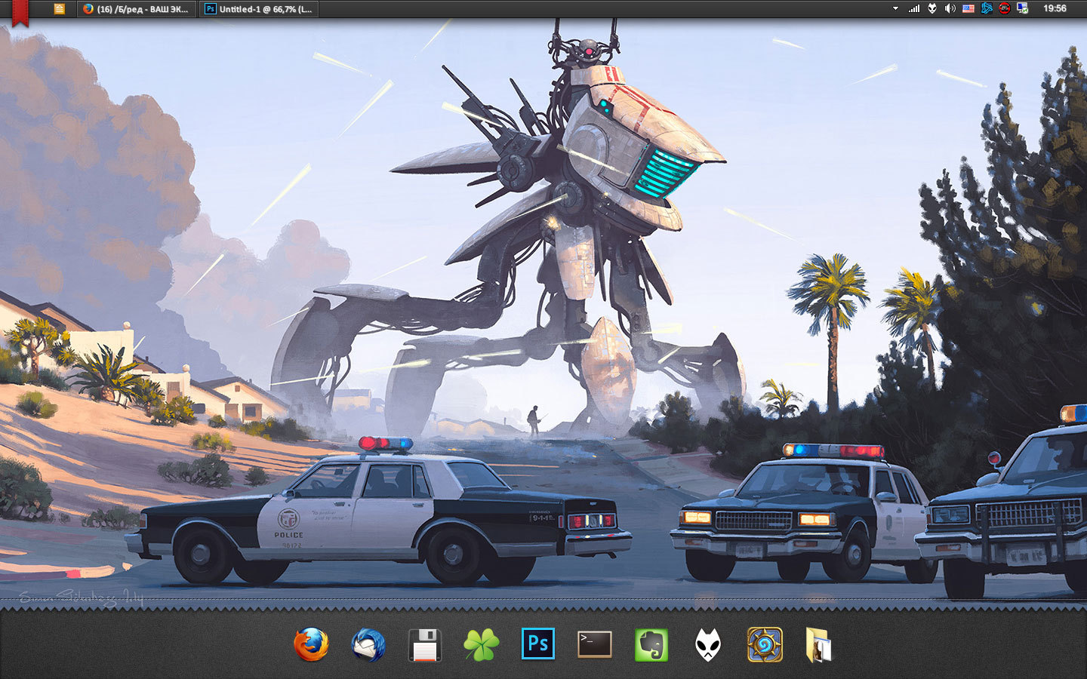Click the orange eject icon in top bar
This screenshot has height=679, width=1087.
[60, 9]
